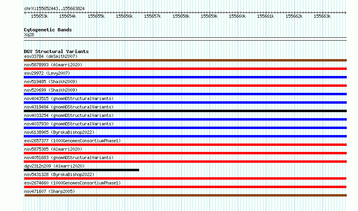The image size is (358, 211).
Task: Select the 155662k ruler tick label
Action: click(294, 16)
